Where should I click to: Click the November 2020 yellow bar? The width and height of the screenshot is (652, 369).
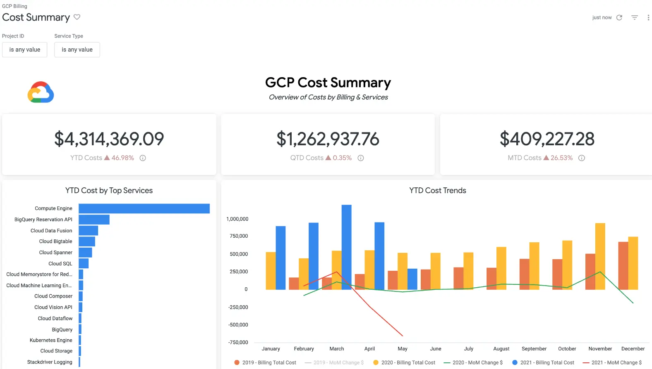600,256
